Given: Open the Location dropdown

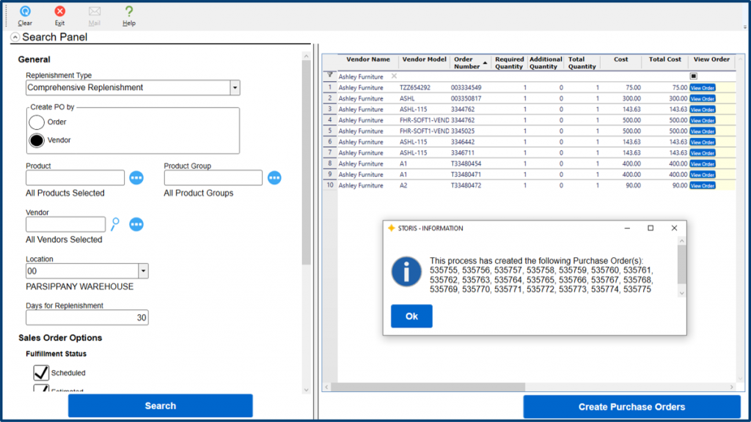Looking at the screenshot, I should (x=143, y=271).
